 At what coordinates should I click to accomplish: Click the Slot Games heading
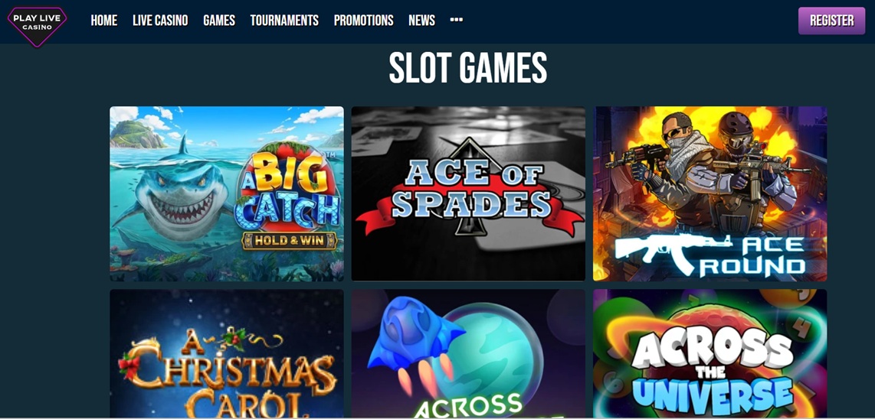[467, 68]
